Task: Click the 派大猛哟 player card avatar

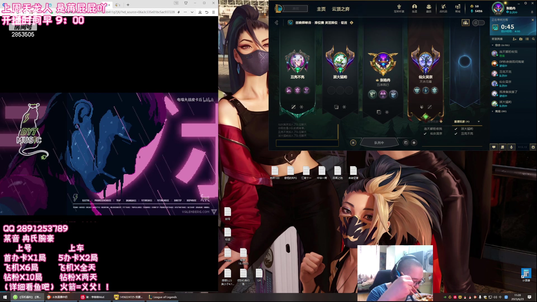Action: pyautogui.click(x=340, y=61)
